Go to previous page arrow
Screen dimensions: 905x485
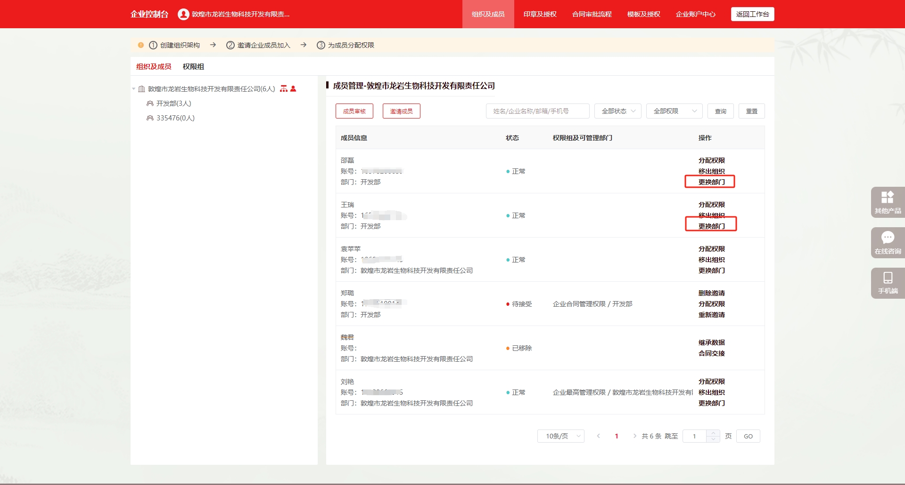pos(598,436)
